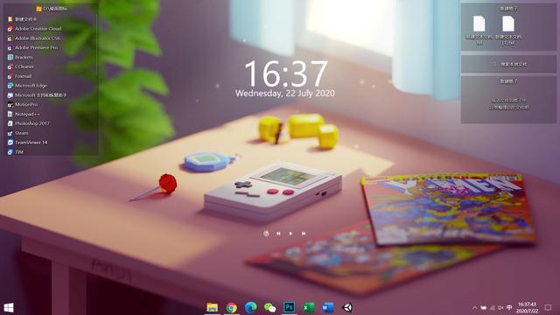Screen dimensions: 560x315
Task: Switch to Photoshop on the taskbar
Action: coord(290,307)
